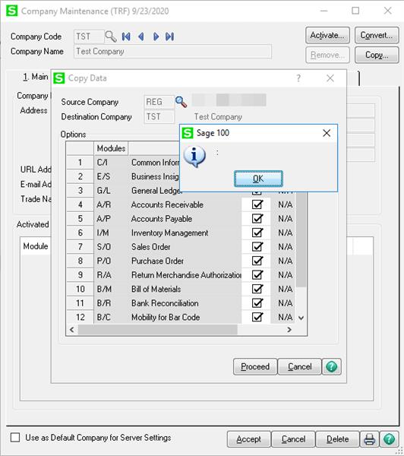Go to next company record arrow
Viewport: 404px width, 456px height.
tap(156, 36)
